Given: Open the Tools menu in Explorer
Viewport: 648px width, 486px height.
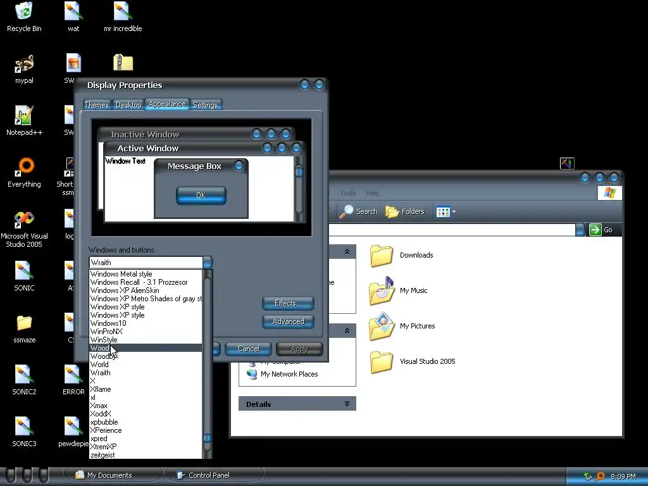Looking at the screenshot, I should [x=347, y=193].
